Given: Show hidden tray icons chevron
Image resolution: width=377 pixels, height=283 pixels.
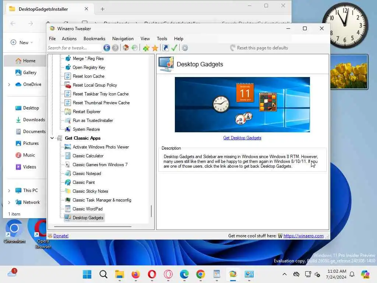Looking at the screenshot, I should [x=285, y=274].
